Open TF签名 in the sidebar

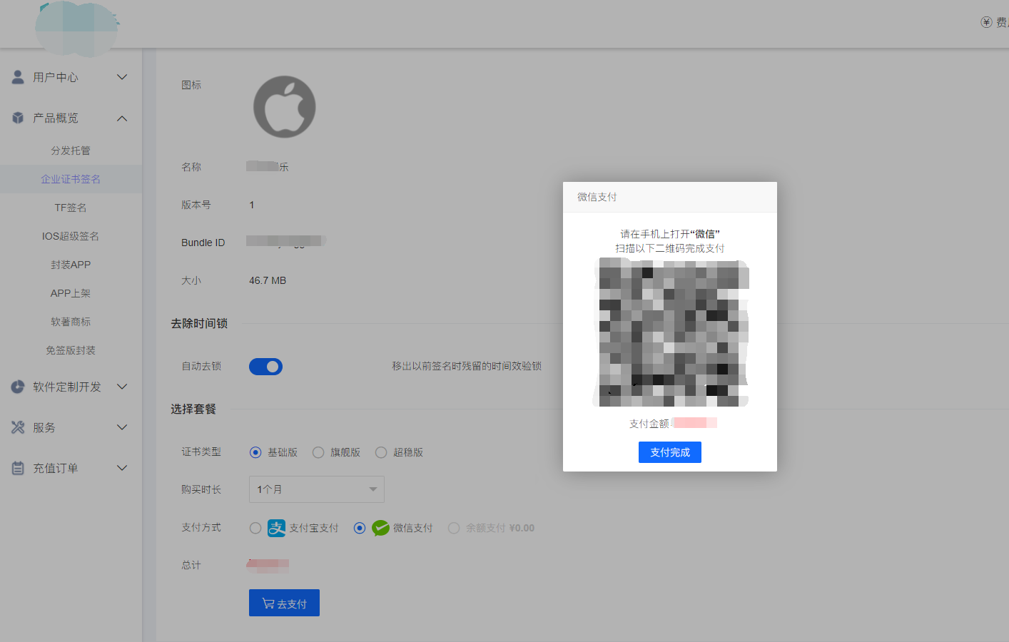click(71, 208)
